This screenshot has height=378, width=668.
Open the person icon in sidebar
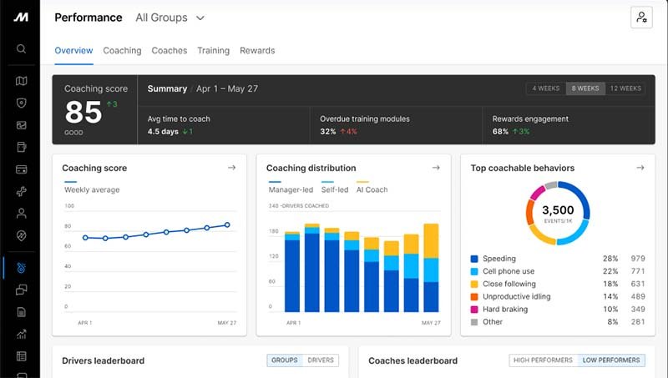click(x=21, y=214)
